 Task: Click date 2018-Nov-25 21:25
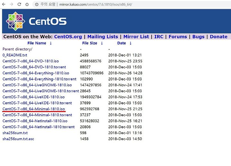(x=125, y=109)
